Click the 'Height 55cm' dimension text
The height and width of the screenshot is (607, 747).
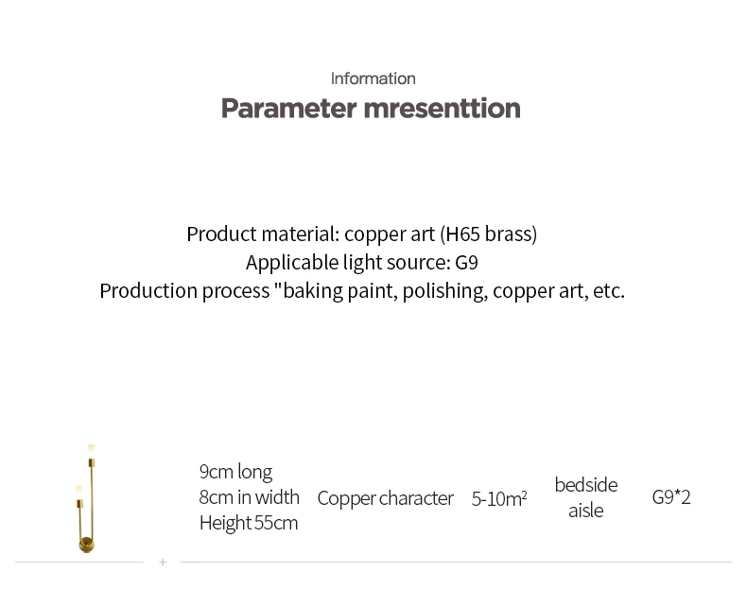[248, 522]
